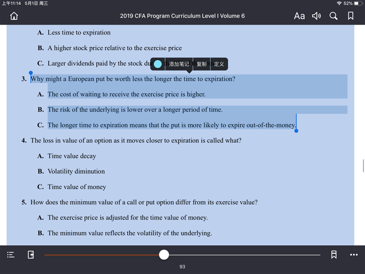
Task: Open the search magnifier
Action: [x=334, y=16]
